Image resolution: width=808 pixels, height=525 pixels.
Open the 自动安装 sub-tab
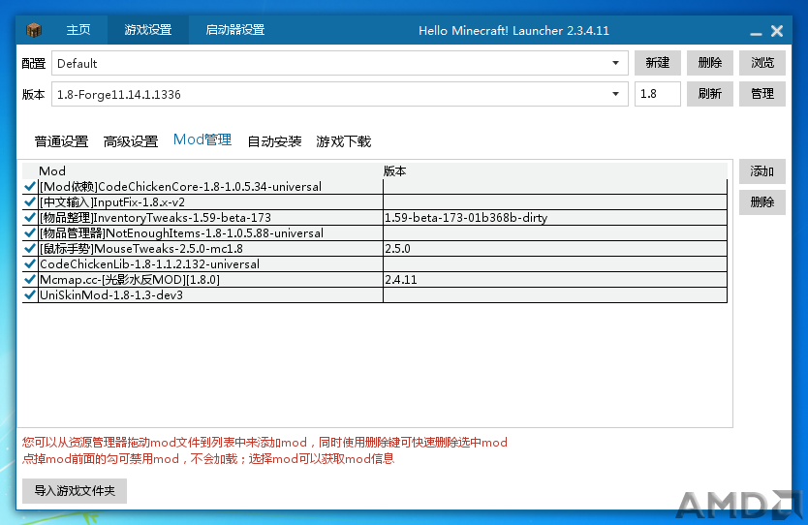(x=274, y=141)
